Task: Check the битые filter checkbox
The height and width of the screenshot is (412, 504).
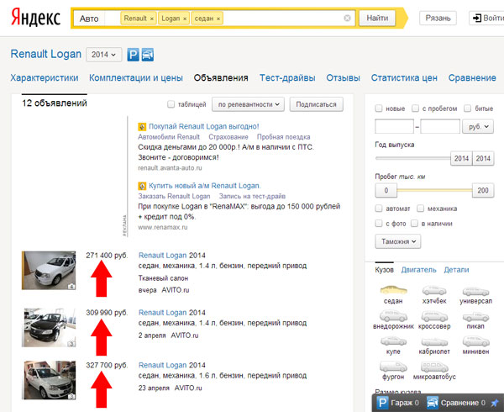Action: (x=468, y=108)
